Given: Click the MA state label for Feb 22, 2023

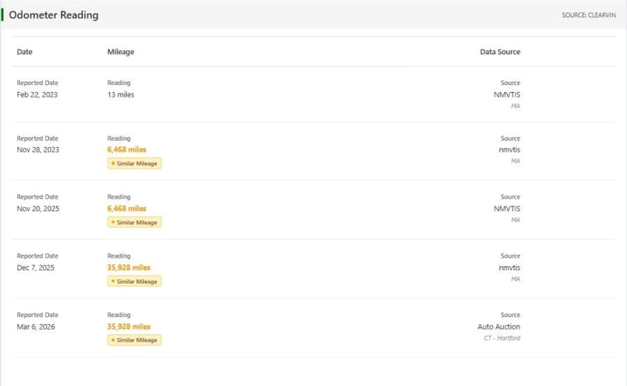Looking at the screenshot, I should (x=516, y=106).
